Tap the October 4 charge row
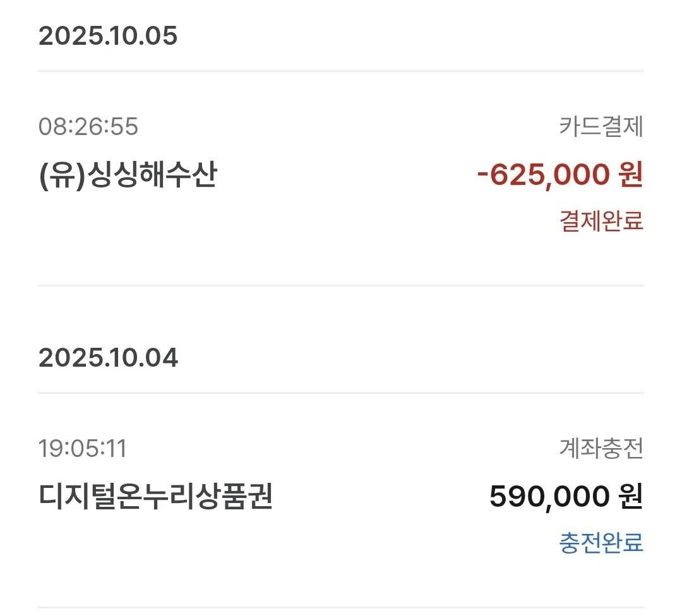This screenshot has height=616, width=682. coord(341,498)
